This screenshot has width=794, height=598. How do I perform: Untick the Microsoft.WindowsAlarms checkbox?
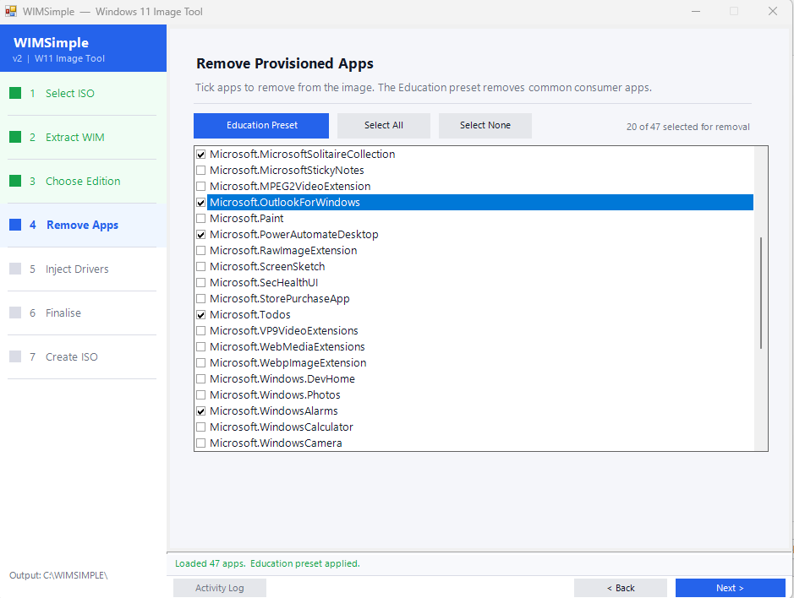pos(200,411)
